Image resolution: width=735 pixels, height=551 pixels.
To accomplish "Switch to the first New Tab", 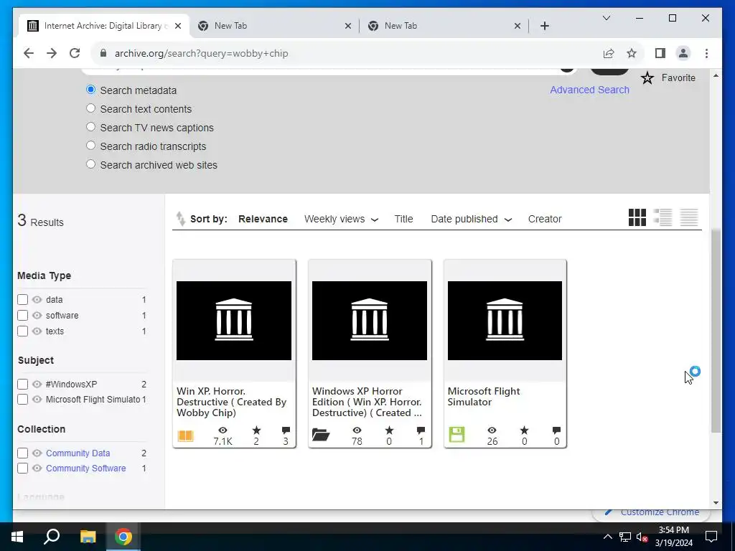I will pyautogui.click(x=274, y=26).
